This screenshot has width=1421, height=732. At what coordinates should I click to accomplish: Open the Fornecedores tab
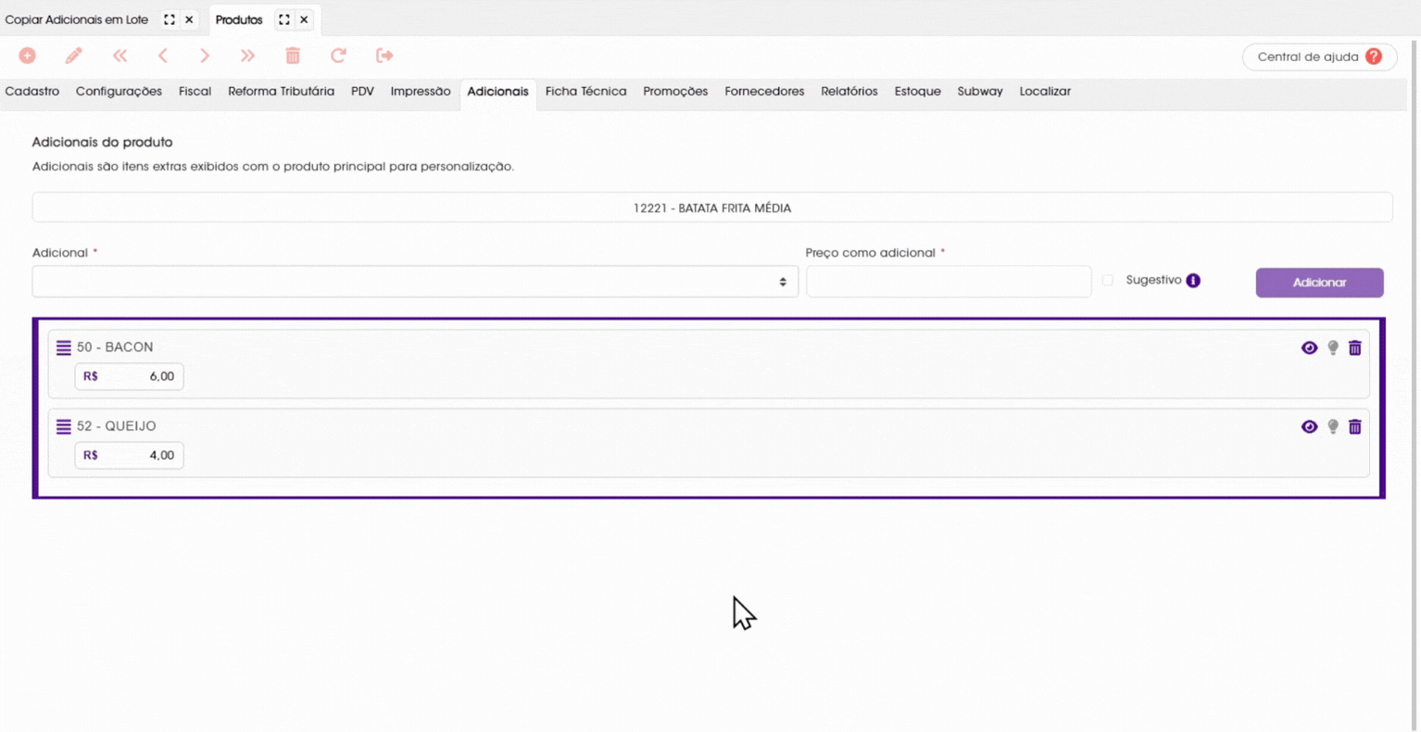(x=764, y=92)
